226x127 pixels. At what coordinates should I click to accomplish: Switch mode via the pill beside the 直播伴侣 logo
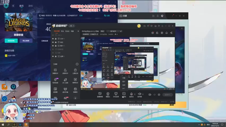(x=72, y=26)
